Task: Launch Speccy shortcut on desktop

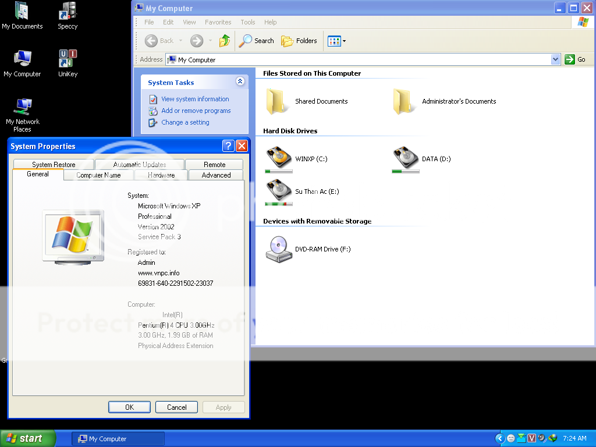Action: [x=68, y=15]
